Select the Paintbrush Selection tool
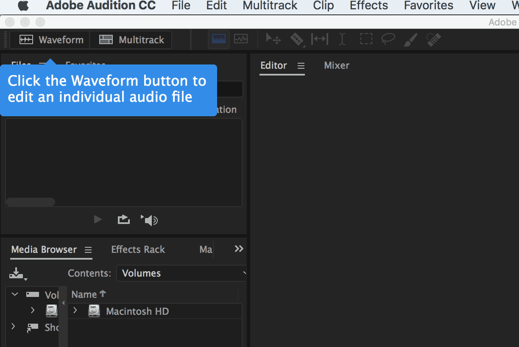 [410, 39]
